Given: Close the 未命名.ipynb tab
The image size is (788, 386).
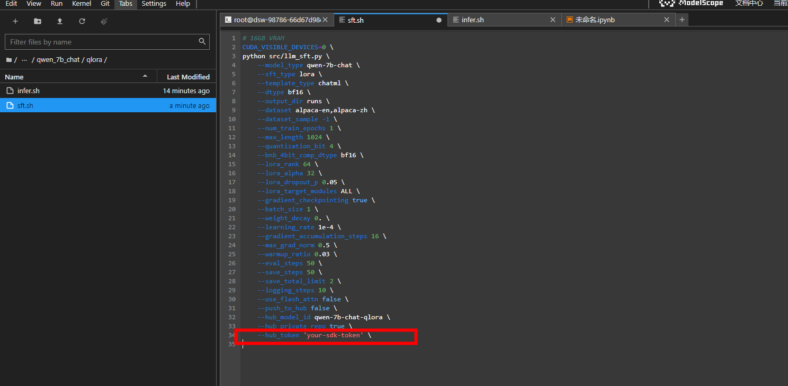Looking at the screenshot, I should (667, 20).
